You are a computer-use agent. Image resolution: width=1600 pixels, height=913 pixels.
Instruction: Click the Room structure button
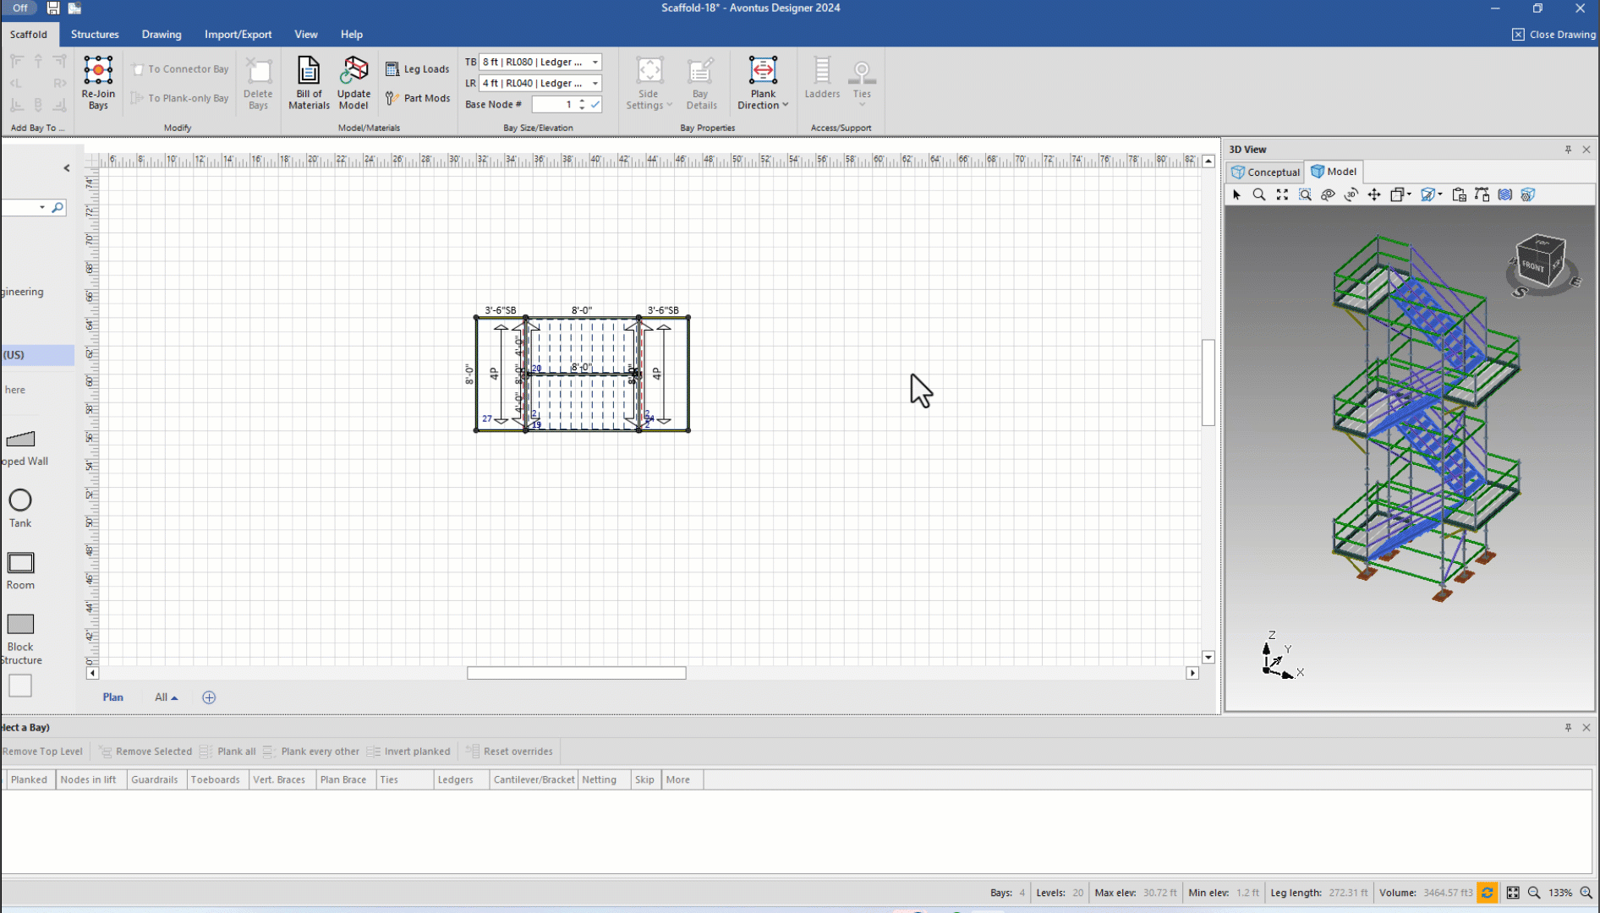20,571
